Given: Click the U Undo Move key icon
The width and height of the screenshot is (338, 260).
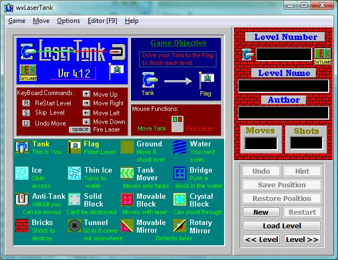Looking at the screenshot, I should [26, 123].
